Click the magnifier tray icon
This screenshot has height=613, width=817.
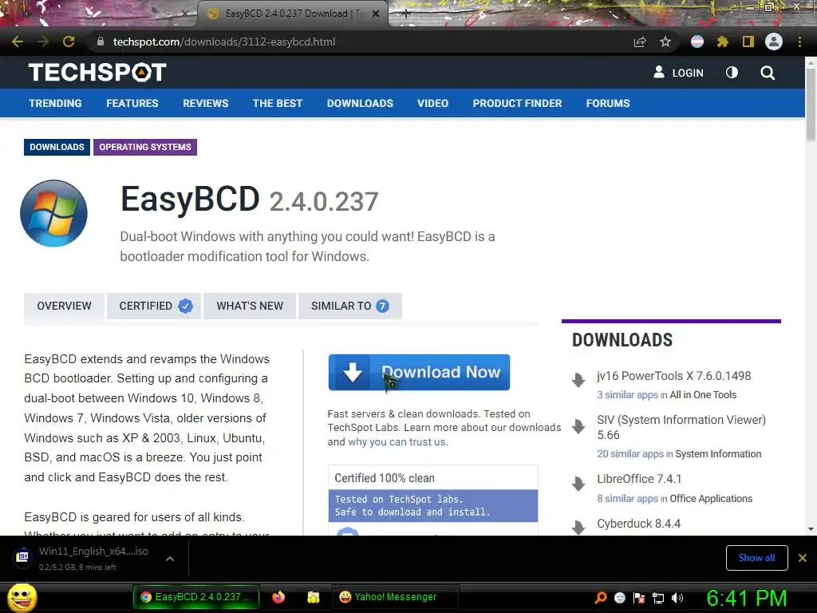(600, 598)
